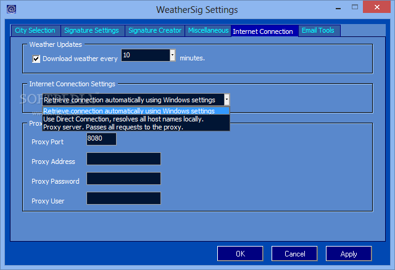Choose Retrieve connection automatically using Windows settings
Viewport: 395px width, 270px height.
(x=136, y=111)
